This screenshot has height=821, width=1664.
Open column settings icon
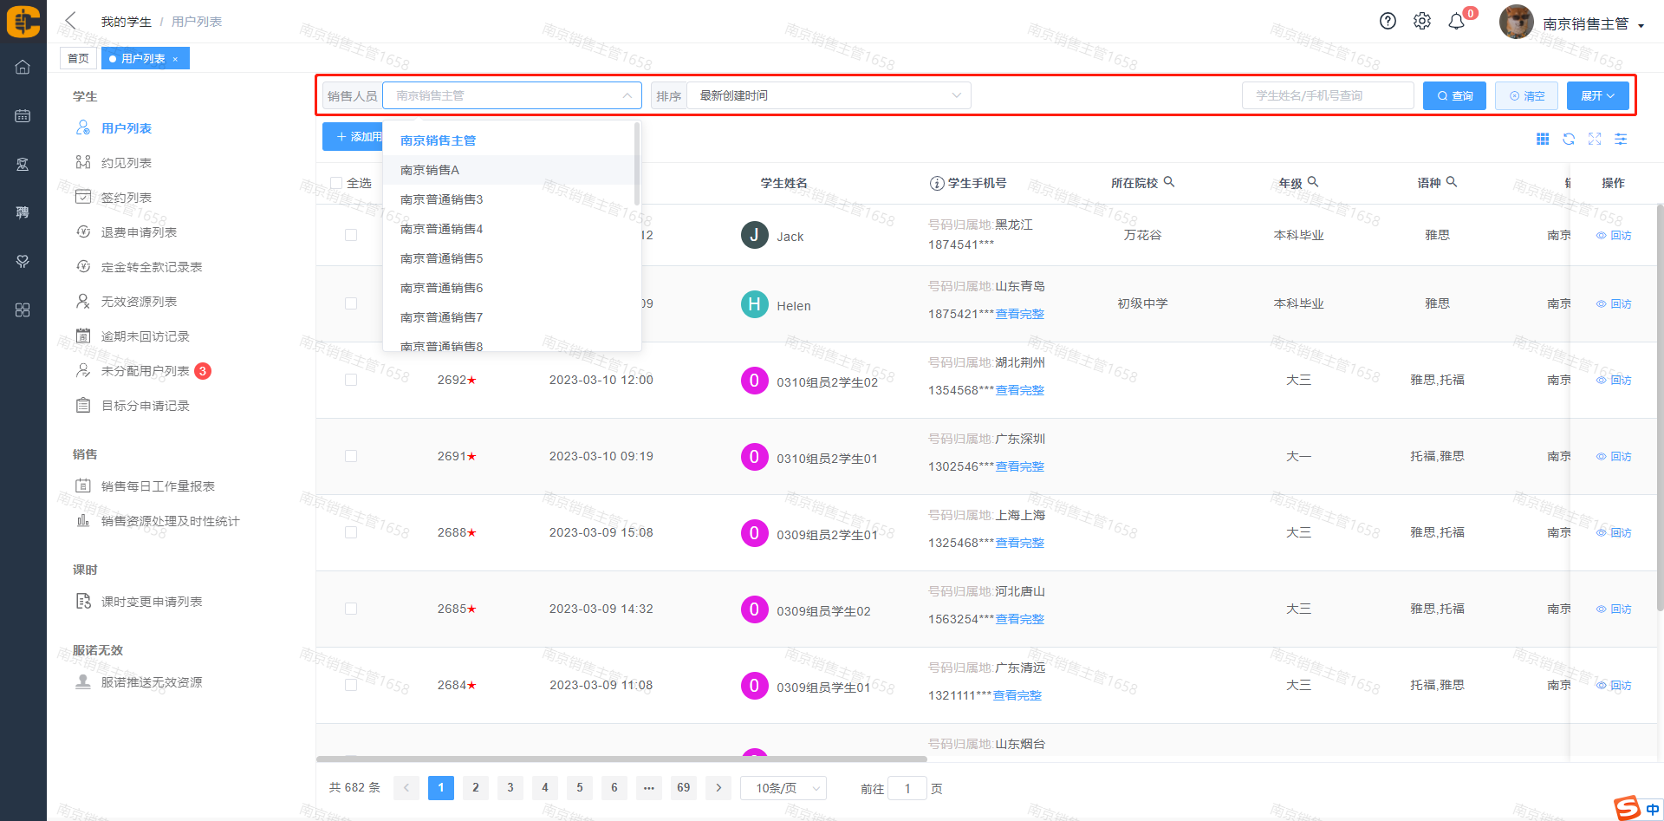click(x=1621, y=139)
